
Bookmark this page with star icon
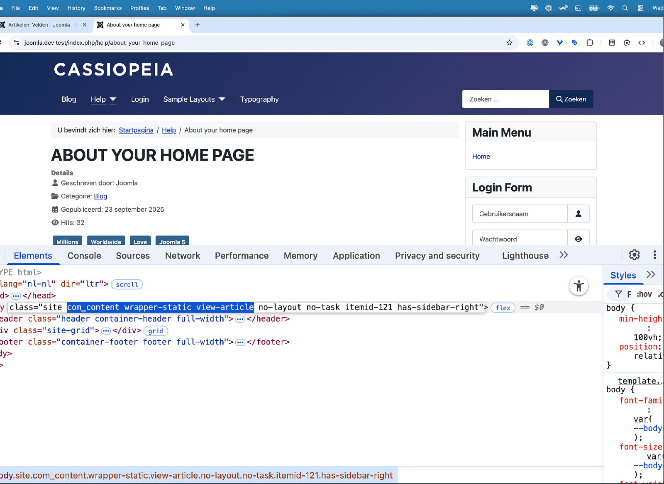click(509, 43)
